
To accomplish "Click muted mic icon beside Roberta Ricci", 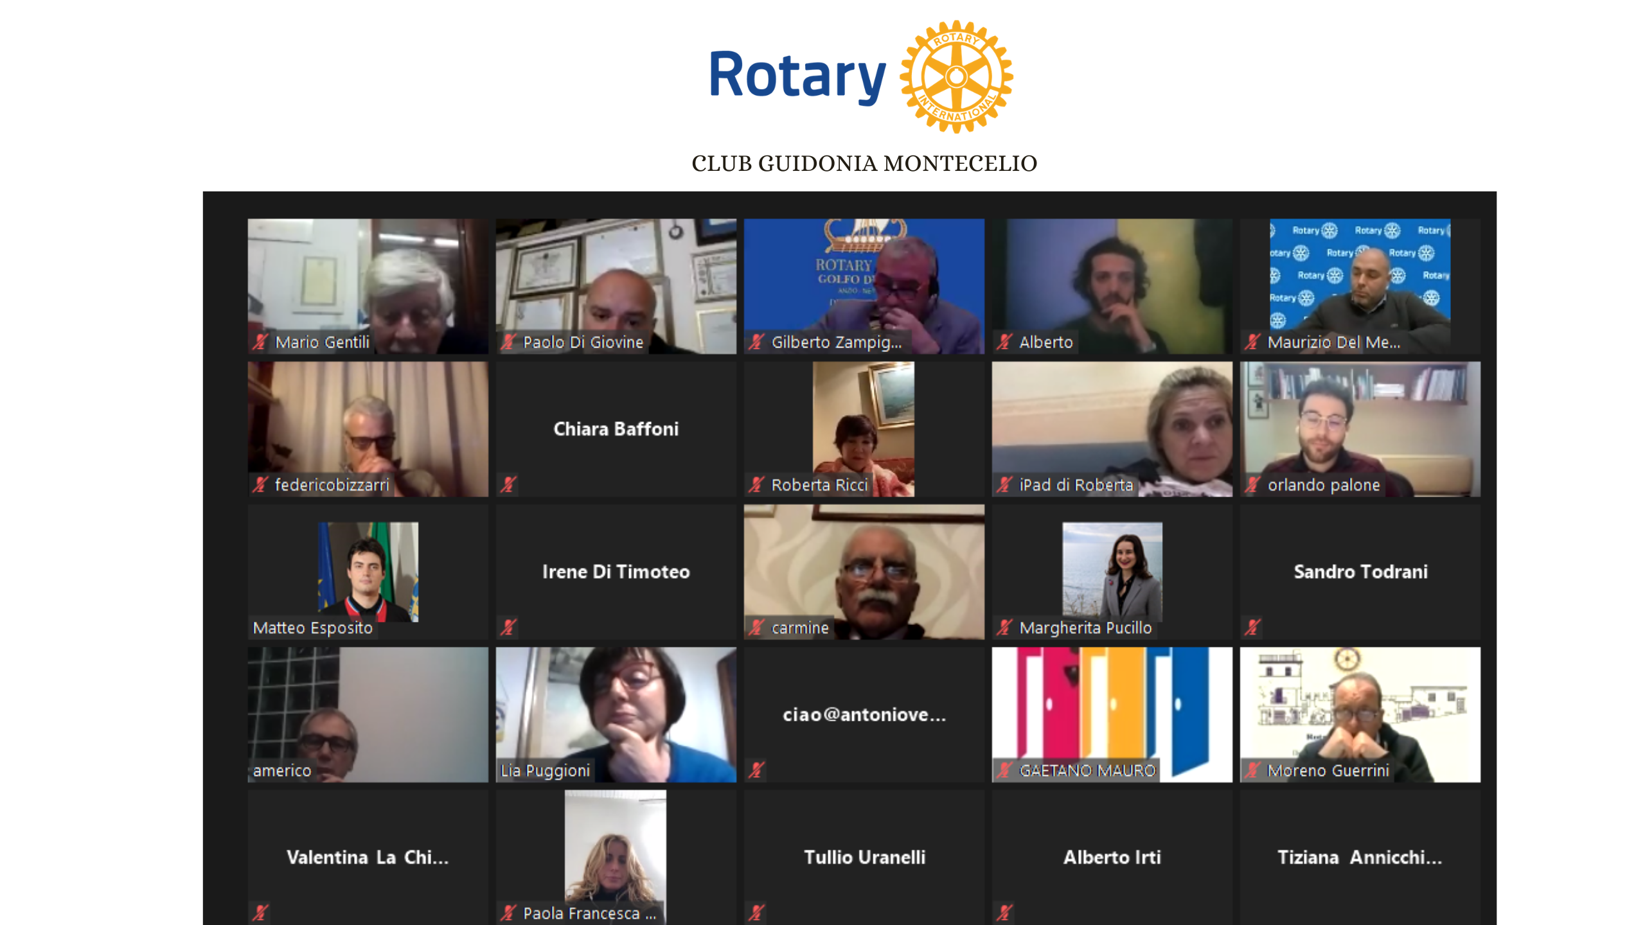I will (x=756, y=484).
